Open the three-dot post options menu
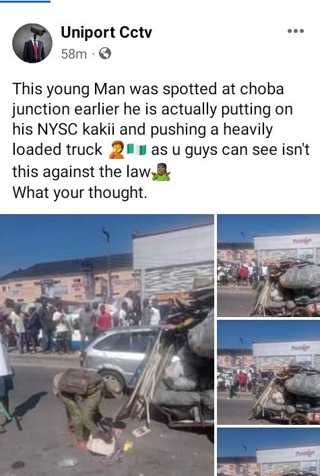Screen dimensions: 320x476 pos(296,31)
